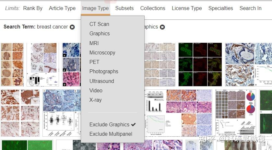Viewport: 272px width, 150px height.
Task: Open the License Type dropdown
Action: coord(187,8)
